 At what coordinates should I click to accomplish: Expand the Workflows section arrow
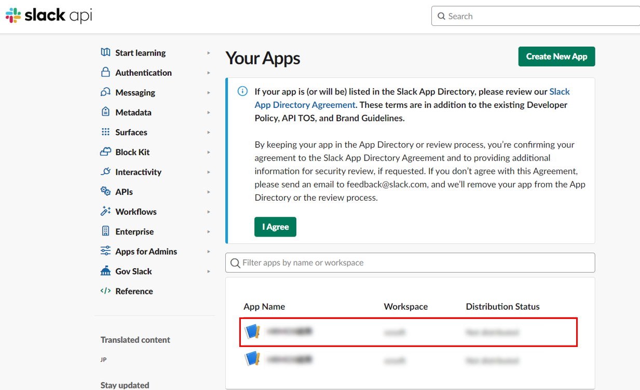click(x=209, y=212)
